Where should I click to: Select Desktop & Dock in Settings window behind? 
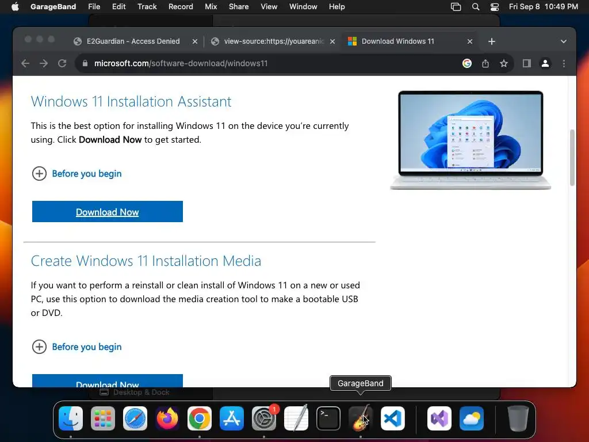[x=135, y=392]
